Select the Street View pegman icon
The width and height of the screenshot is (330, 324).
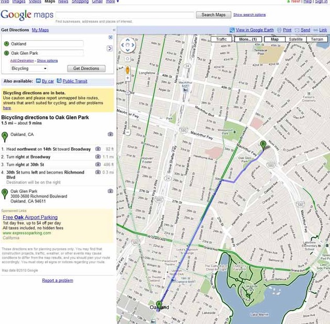click(x=127, y=70)
